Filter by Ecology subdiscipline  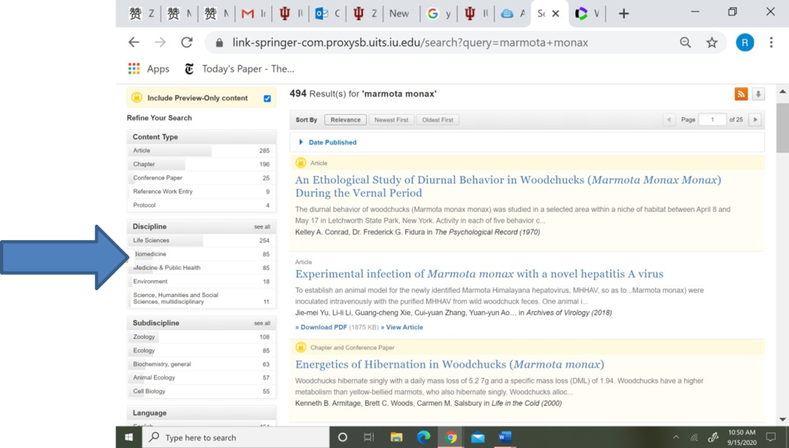tap(201, 350)
